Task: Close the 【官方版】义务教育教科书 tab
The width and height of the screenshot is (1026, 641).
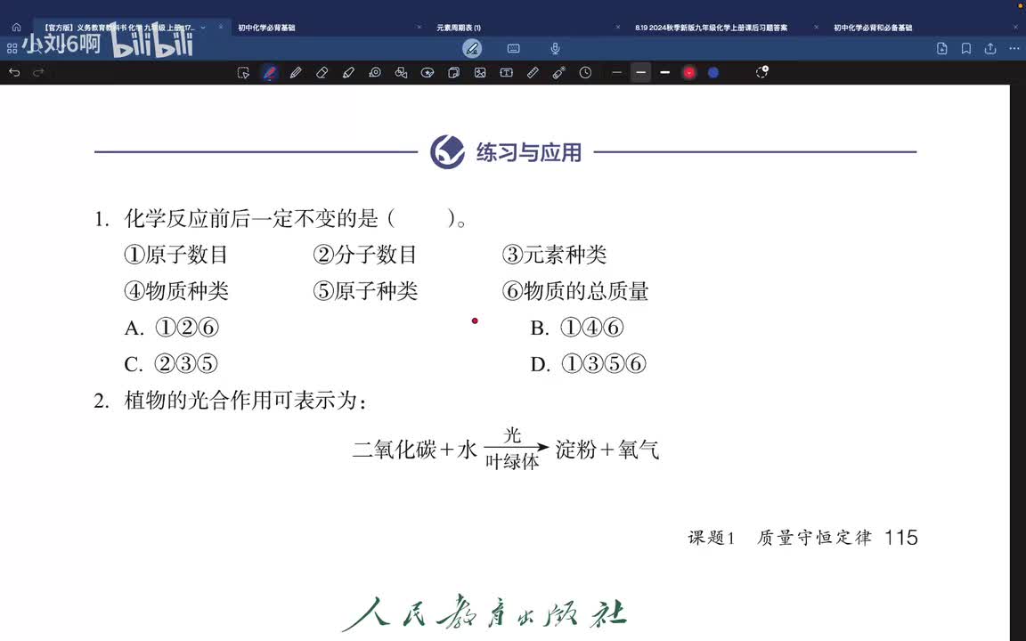Action: point(221,28)
